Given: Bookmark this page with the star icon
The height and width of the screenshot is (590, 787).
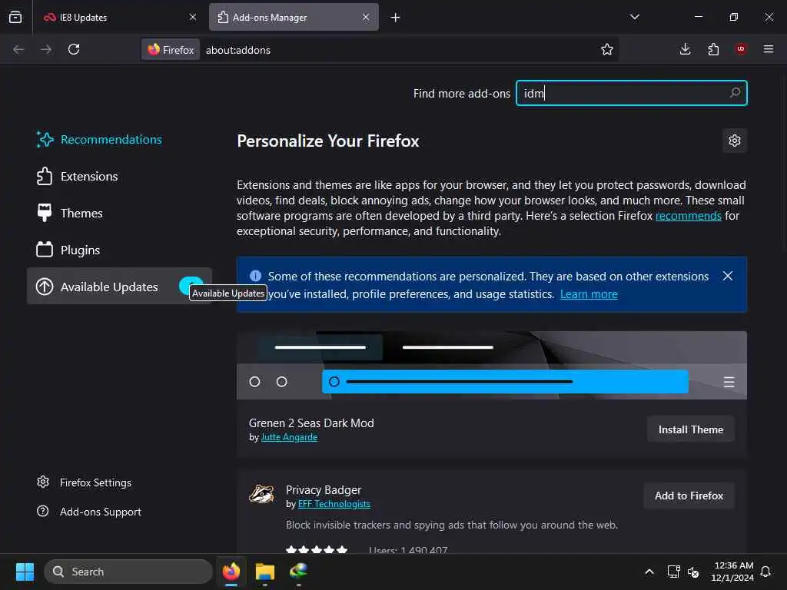Looking at the screenshot, I should tap(607, 49).
